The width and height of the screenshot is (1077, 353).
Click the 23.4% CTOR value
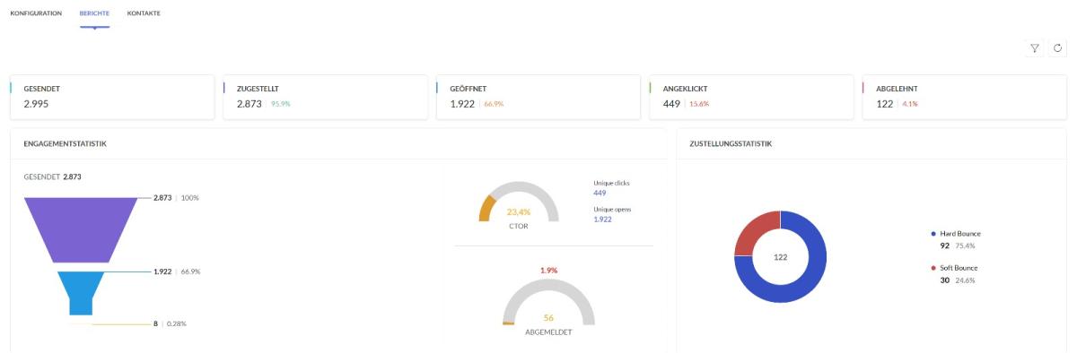(519, 212)
